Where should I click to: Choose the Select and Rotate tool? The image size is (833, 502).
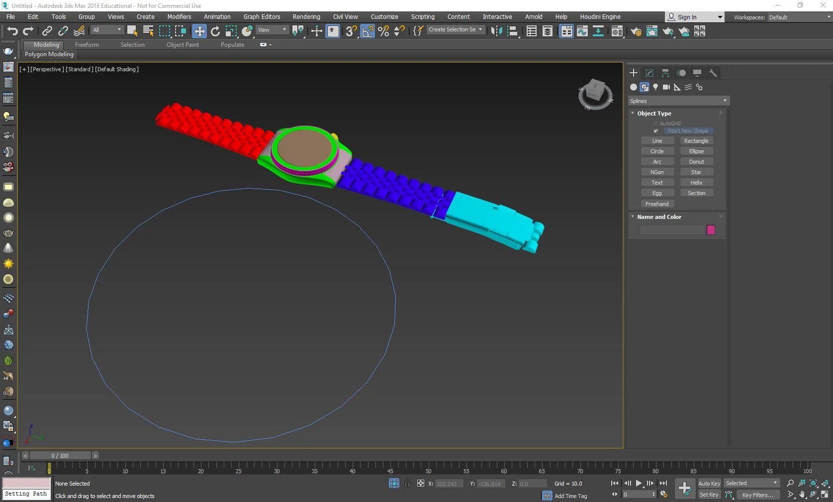(x=215, y=31)
